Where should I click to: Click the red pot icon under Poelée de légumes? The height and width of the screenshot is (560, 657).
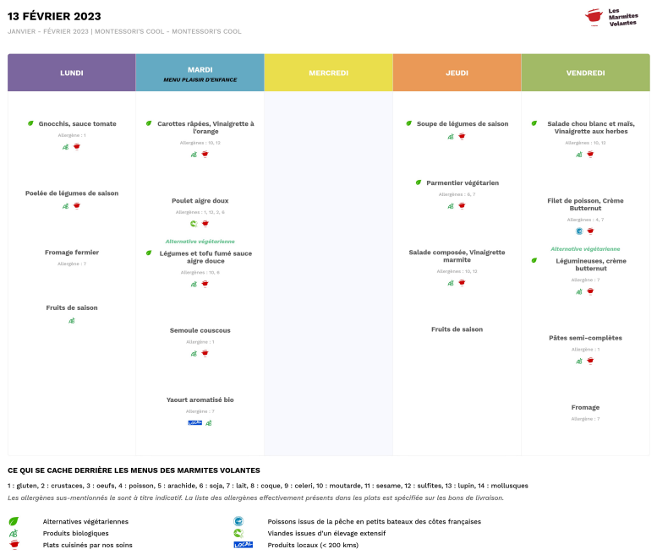(x=77, y=205)
